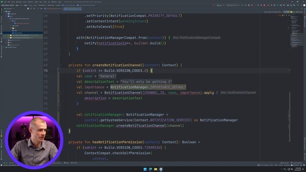306x172 pixels.
Task: Collapse the 'app' module node in tree
Action: point(4,11)
